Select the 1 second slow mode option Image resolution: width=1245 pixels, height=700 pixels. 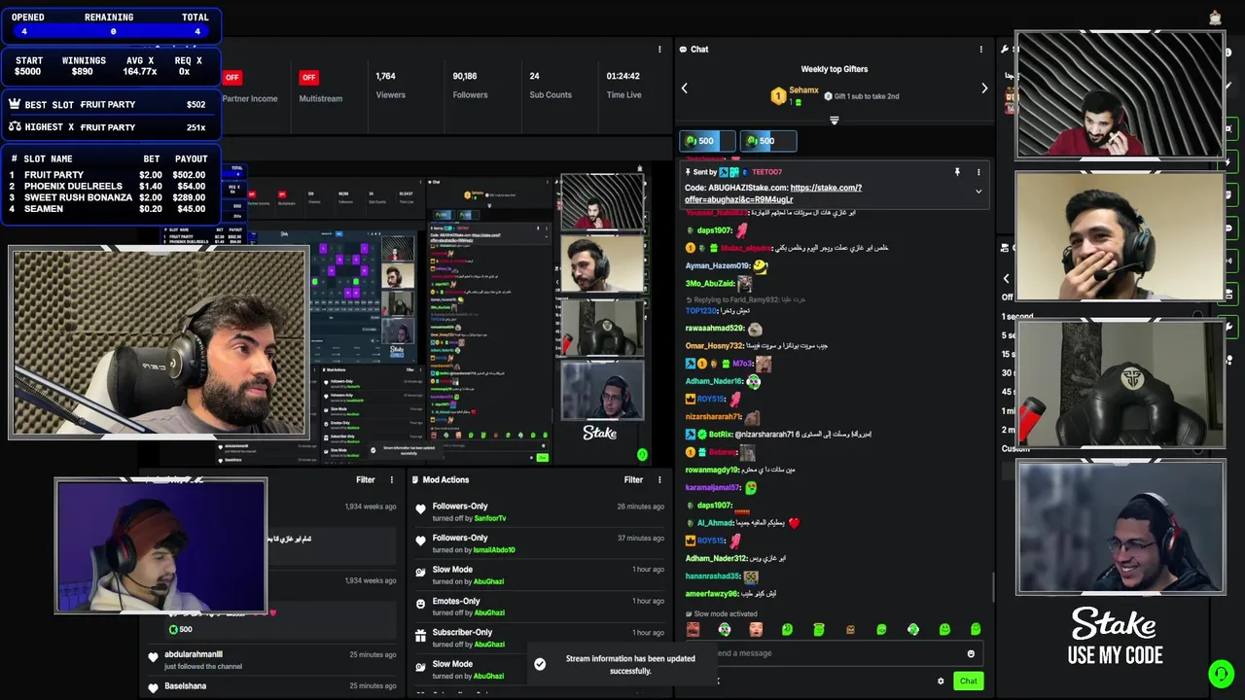click(1017, 317)
